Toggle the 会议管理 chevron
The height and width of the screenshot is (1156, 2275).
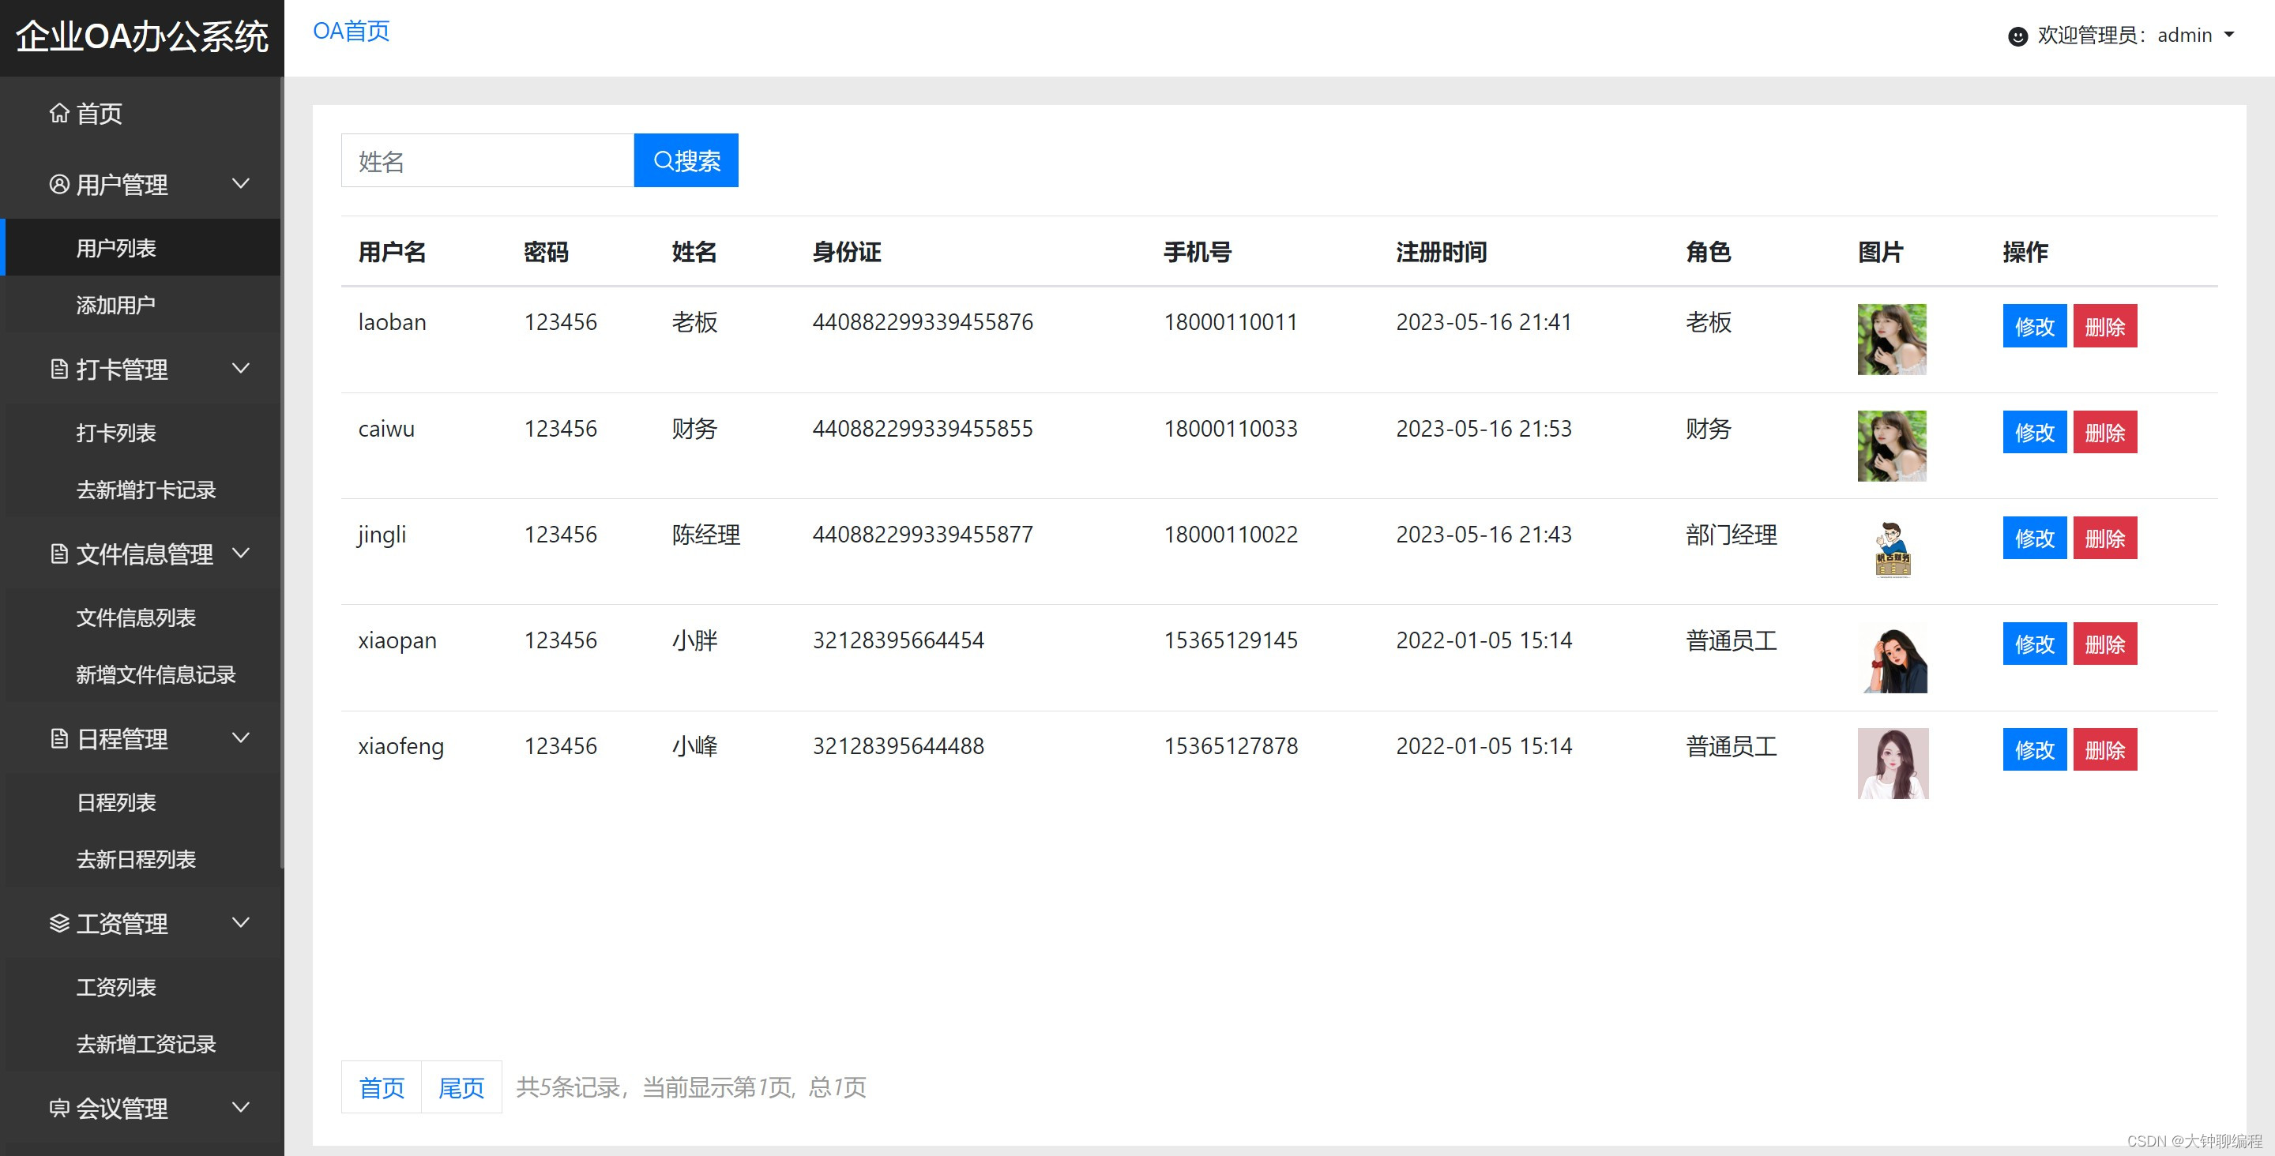click(x=240, y=1107)
